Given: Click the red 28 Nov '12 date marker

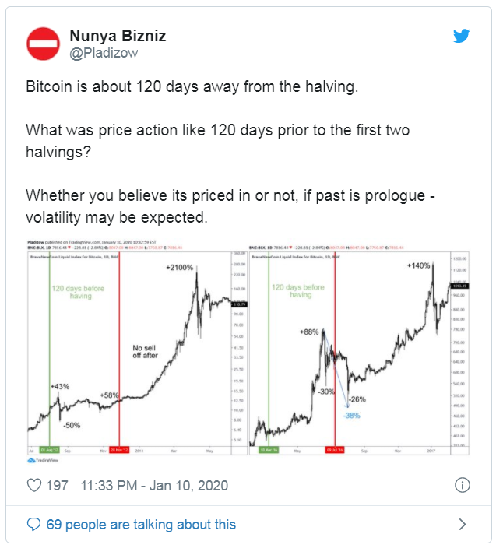Looking at the screenshot, I should pyautogui.click(x=119, y=450).
